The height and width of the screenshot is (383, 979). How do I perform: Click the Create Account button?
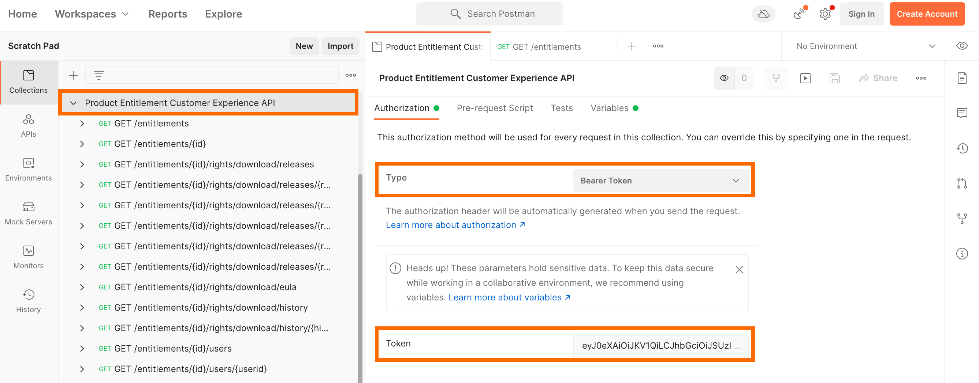(x=927, y=14)
